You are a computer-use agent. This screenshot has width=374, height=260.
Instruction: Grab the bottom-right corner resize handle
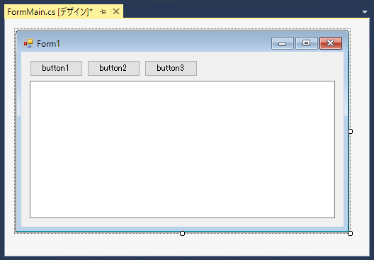350,233
